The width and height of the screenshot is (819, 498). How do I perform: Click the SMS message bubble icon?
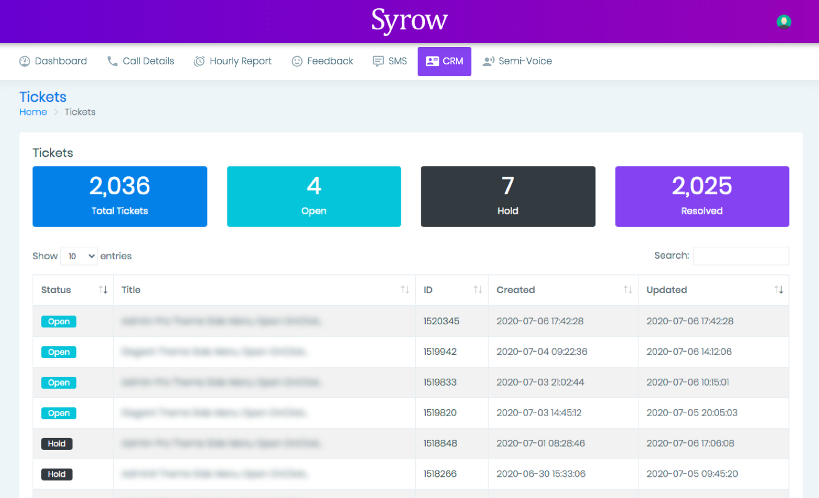tap(378, 61)
